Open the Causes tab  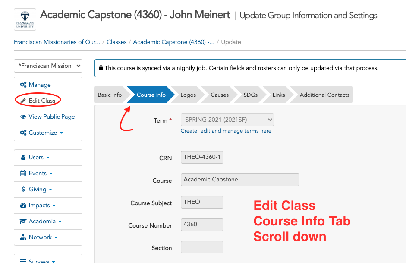pos(220,95)
